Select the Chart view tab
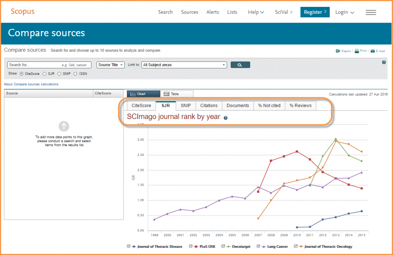 (144, 94)
